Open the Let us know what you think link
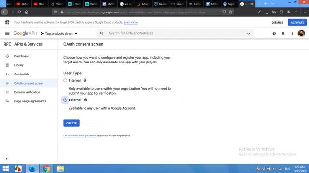 pos(80,136)
